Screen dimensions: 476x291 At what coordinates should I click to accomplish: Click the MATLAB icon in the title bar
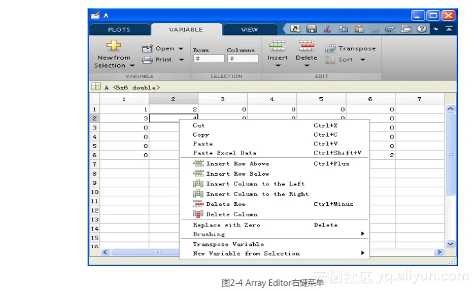(95, 15)
